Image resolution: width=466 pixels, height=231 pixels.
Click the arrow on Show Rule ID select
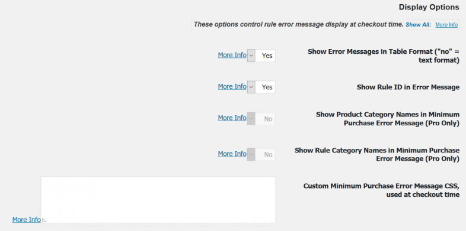tap(251, 87)
